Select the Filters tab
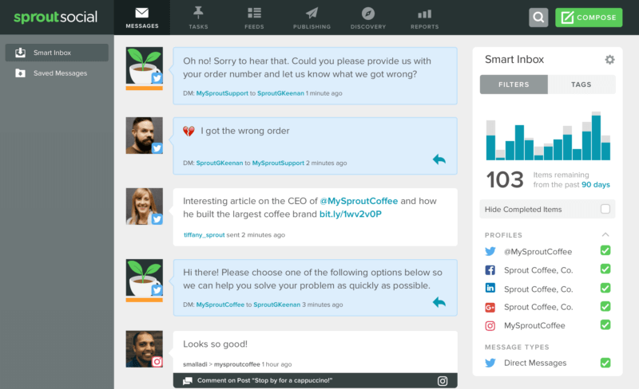Screen dimensions: 639x389 [x=514, y=84]
